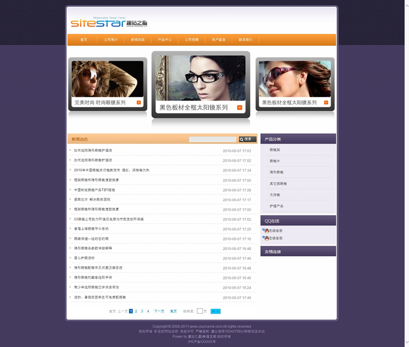Click the 下一页 next page link

coord(159,311)
